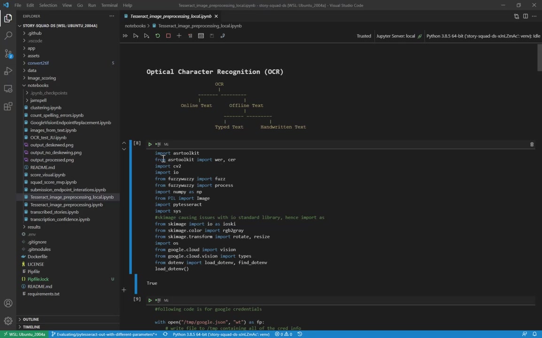
Task: Restart the Jupyter kernel
Action: 157,36
